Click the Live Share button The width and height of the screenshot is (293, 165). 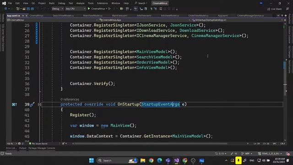tap(274, 9)
